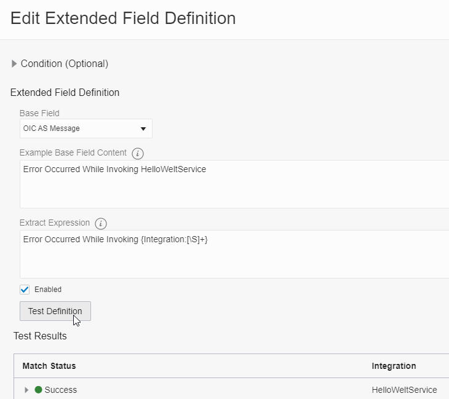449x399 pixels.
Task: Open the Base Field dropdown arrow
Action: point(143,129)
